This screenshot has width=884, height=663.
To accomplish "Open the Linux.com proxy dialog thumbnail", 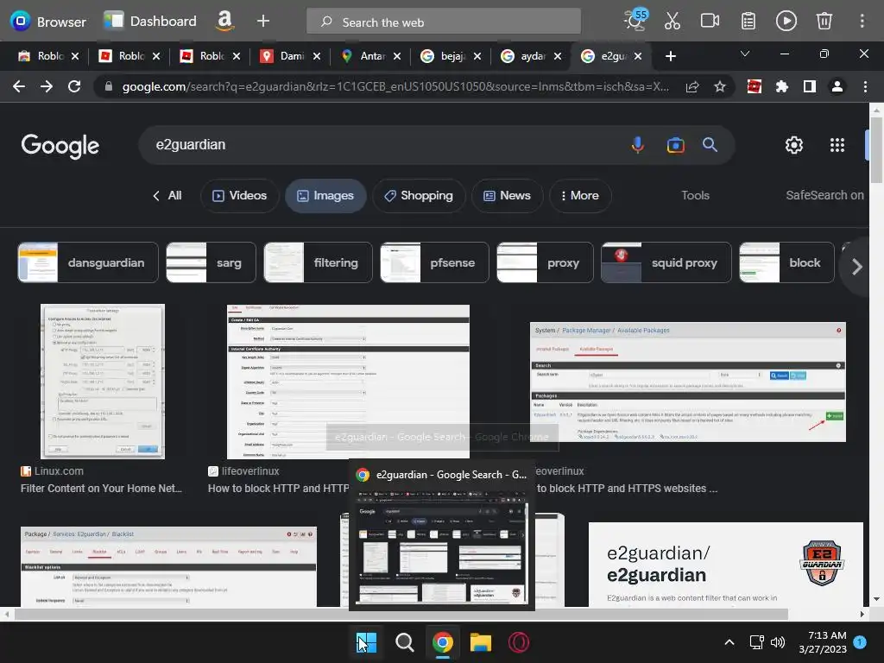I will pyautogui.click(x=103, y=382).
